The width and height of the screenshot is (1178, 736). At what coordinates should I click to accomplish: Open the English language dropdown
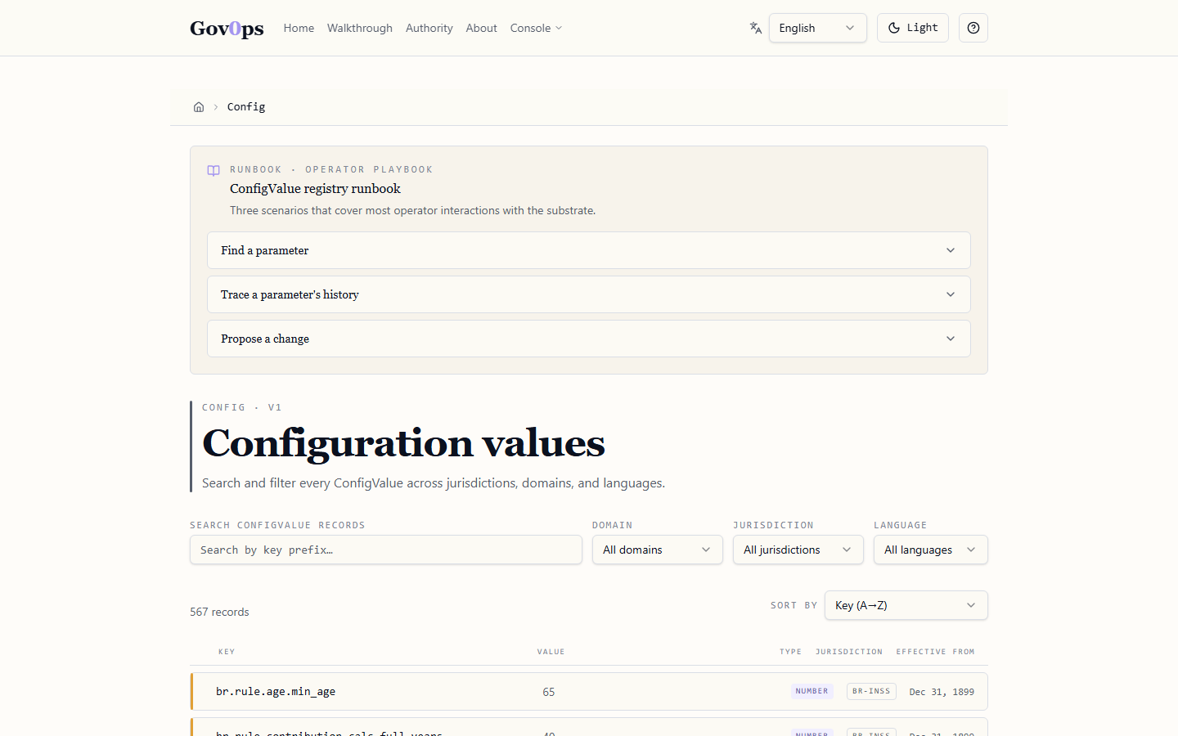pyautogui.click(x=818, y=28)
